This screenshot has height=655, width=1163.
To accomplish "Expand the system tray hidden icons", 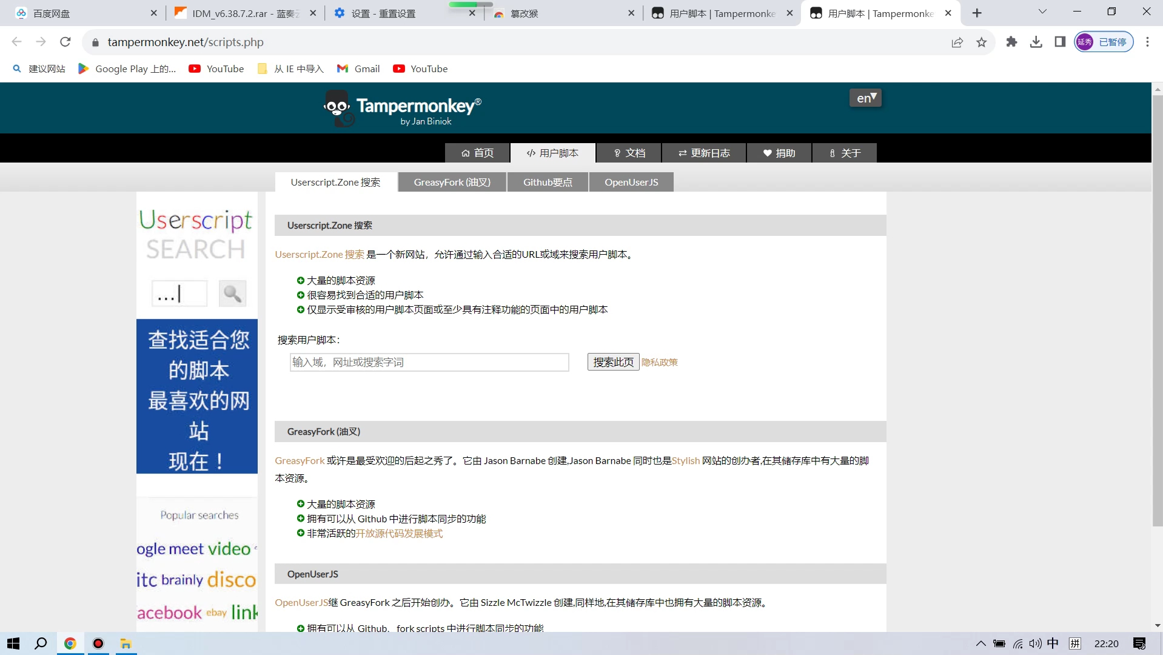I will pyautogui.click(x=980, y=643).
